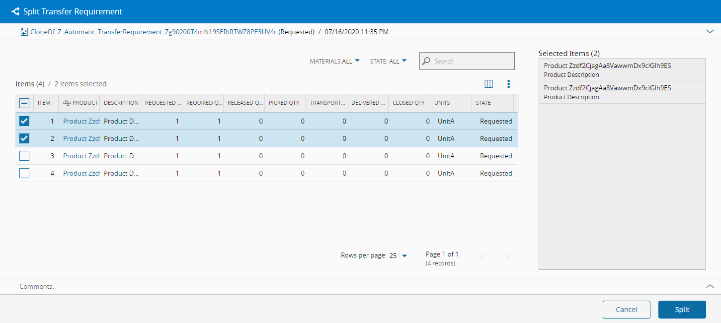Click the Product column header icon
721x323 pixels.
click(x=67, y=103)
